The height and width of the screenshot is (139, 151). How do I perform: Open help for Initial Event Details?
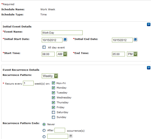(149, 24)
